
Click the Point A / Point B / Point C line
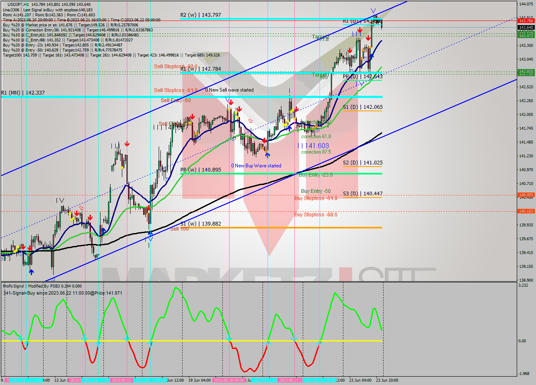pyautogui.click(x=49, y=15)
